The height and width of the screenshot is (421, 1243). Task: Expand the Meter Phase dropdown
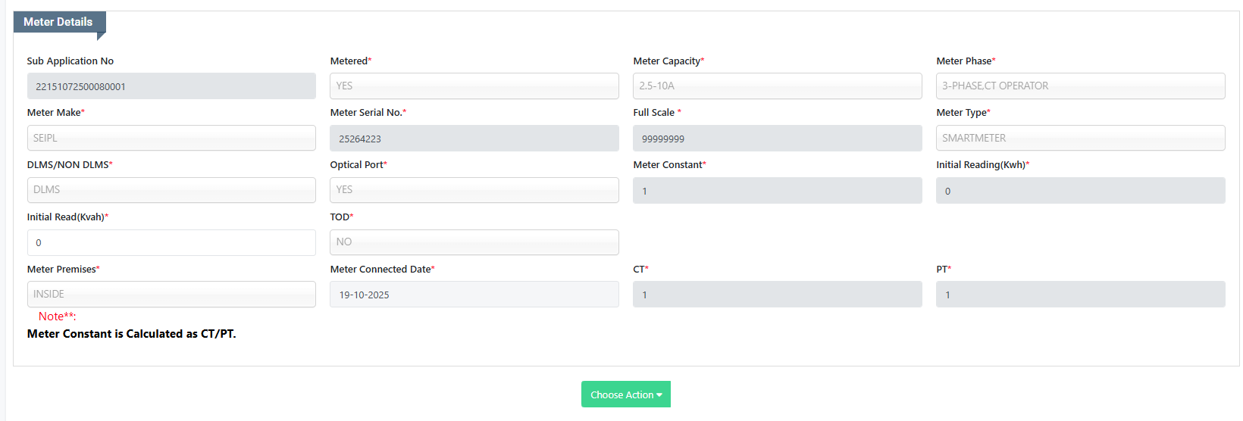tap(1080, 86)
